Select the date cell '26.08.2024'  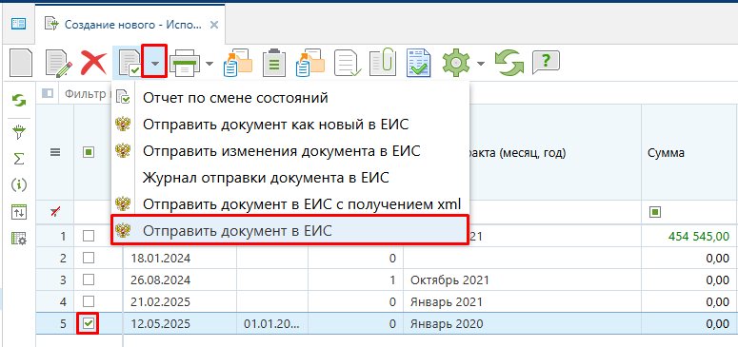(180, 280)
